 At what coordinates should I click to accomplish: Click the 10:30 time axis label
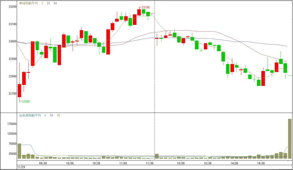coord(96,163)
